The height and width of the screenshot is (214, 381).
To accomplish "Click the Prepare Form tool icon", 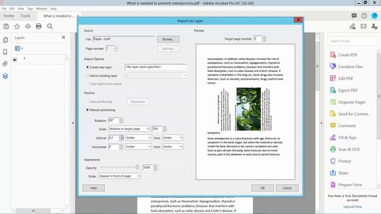I will tap(333, 185).
